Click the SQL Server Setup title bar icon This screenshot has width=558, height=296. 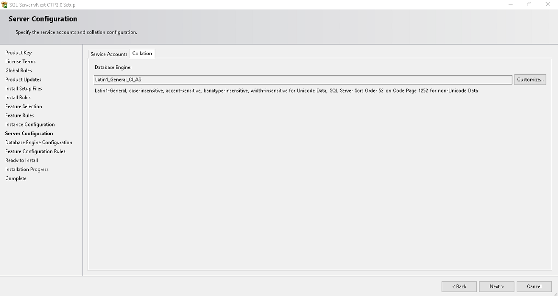[5, 5]
